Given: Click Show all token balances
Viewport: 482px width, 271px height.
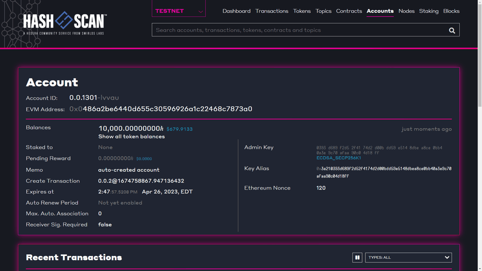Looking at the screenshot, I should tap(131, 137).
